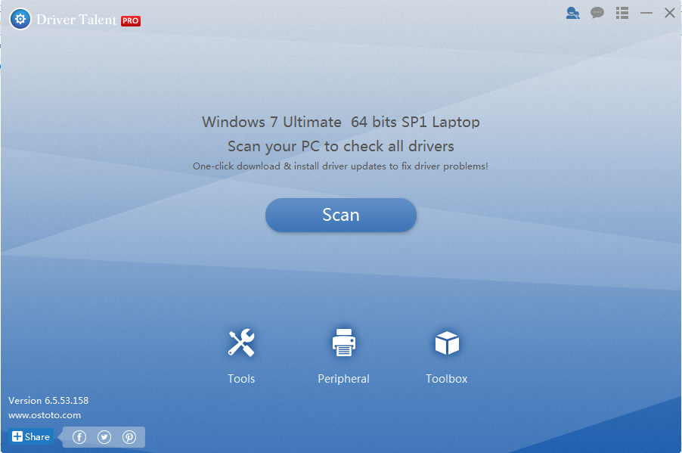
Task: Click the Windows 7 Ultimate system info text
Action: coord(340,122)
